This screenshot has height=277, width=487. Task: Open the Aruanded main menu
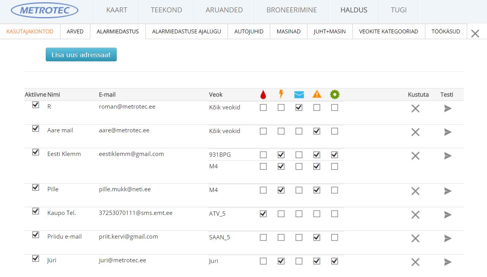coord(224,10)
